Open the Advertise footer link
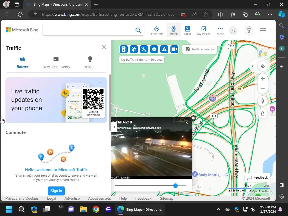This screenshot has height=216, width=288. point(72,198)
